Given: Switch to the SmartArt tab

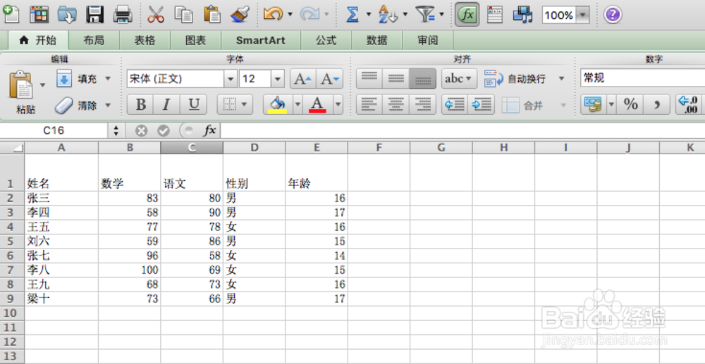Looking at the screenshot, I should (261, 40).
